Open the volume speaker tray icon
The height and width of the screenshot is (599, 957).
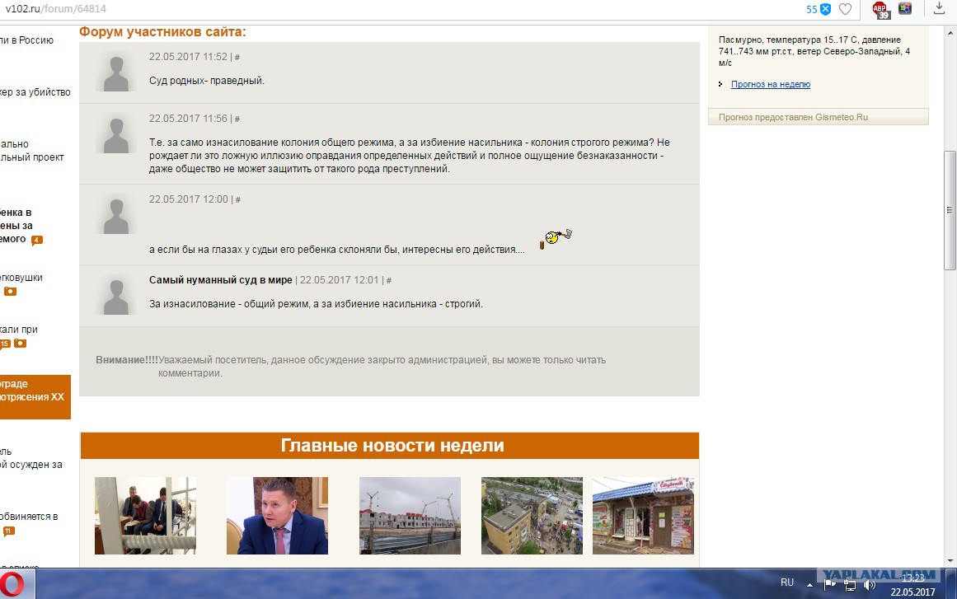pyautogui.click(x=870, y=585)
